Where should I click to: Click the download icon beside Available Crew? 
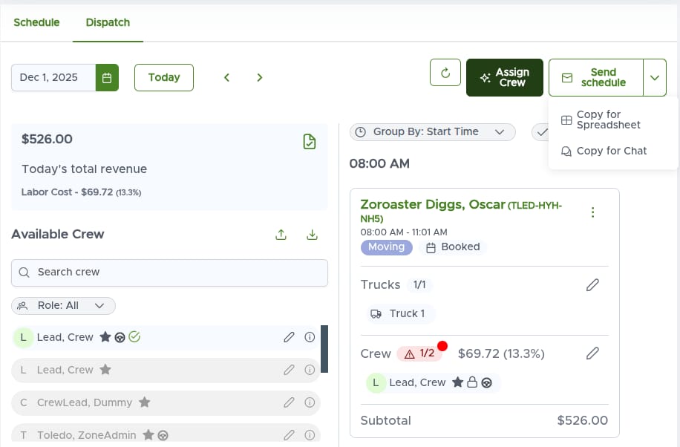coord(313,235)
